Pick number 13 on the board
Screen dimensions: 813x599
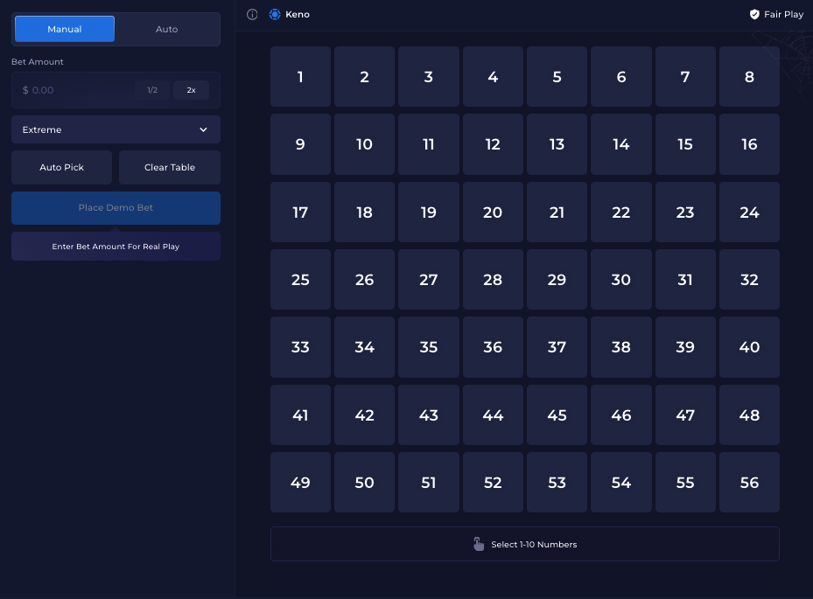coord(557,144)
